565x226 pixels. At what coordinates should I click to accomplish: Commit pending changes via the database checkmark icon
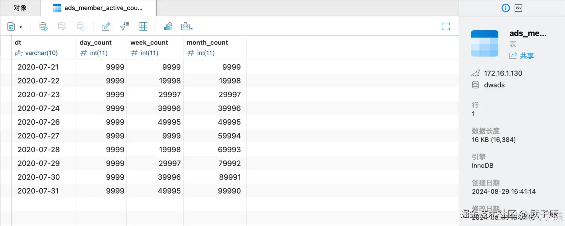(61, 26)
